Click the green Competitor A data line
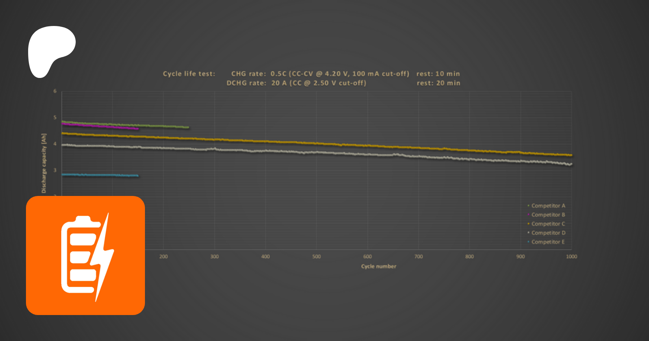Screen dimensions: 649x341 tap(162, 126)
